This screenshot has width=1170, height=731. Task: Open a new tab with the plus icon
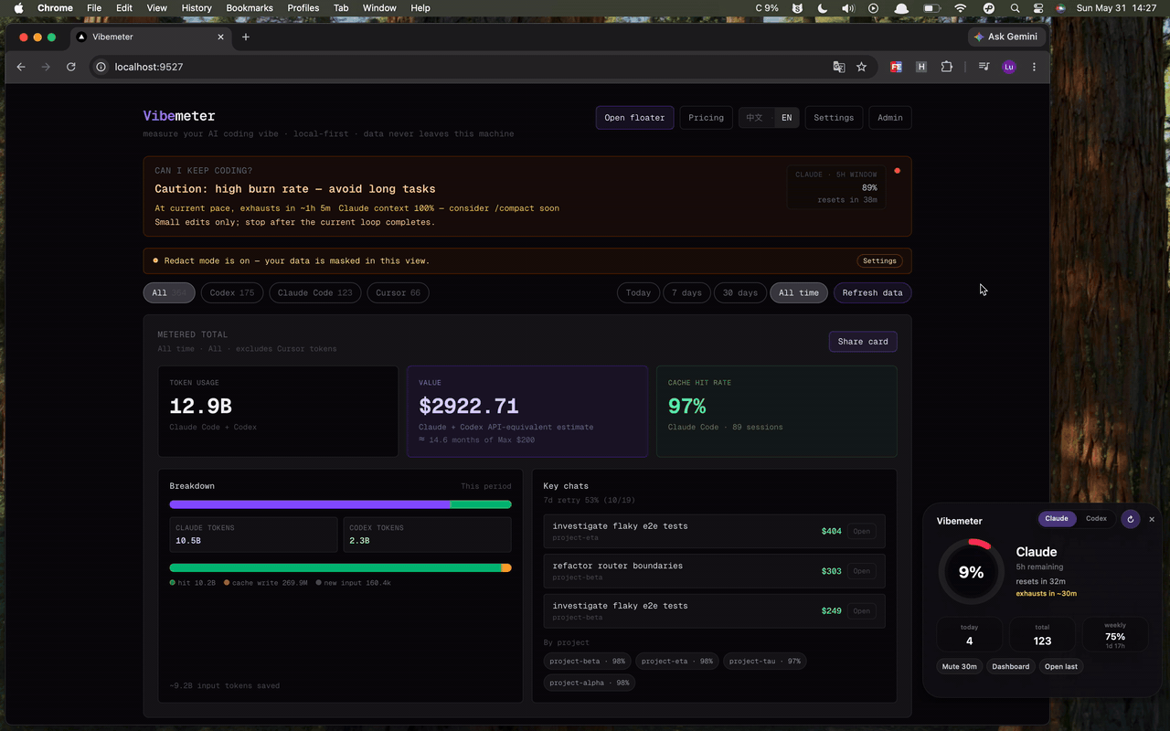[246, 37]
